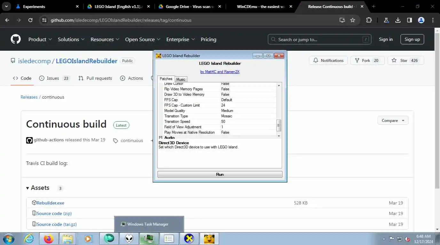
Task: Open the LEGO Island Rebuilder taskbar icon
Action: click(209, 239)
